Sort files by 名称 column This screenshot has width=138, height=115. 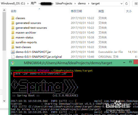coord(14,11)
